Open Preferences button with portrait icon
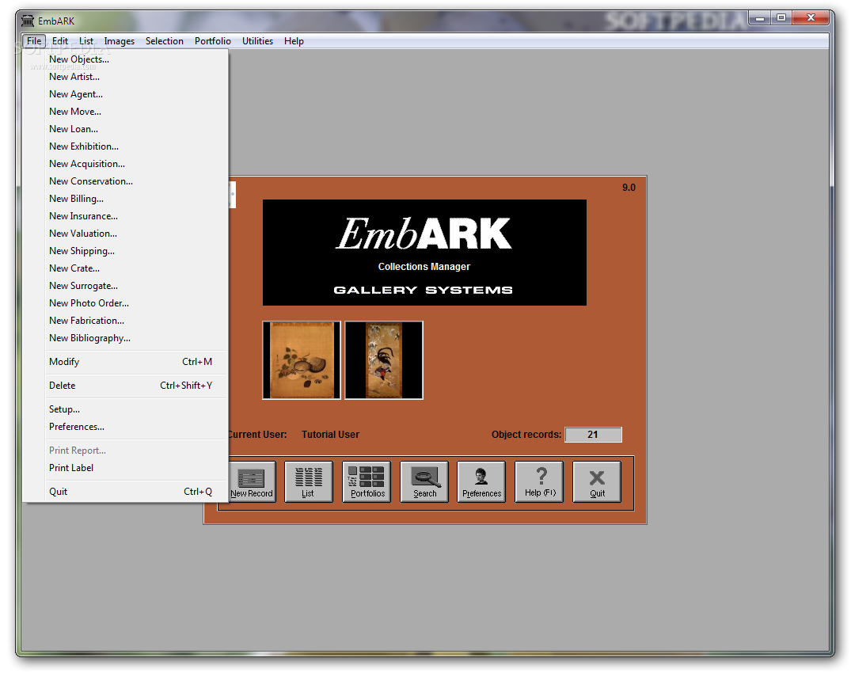The image size is (851, 673). pos(481,481)
